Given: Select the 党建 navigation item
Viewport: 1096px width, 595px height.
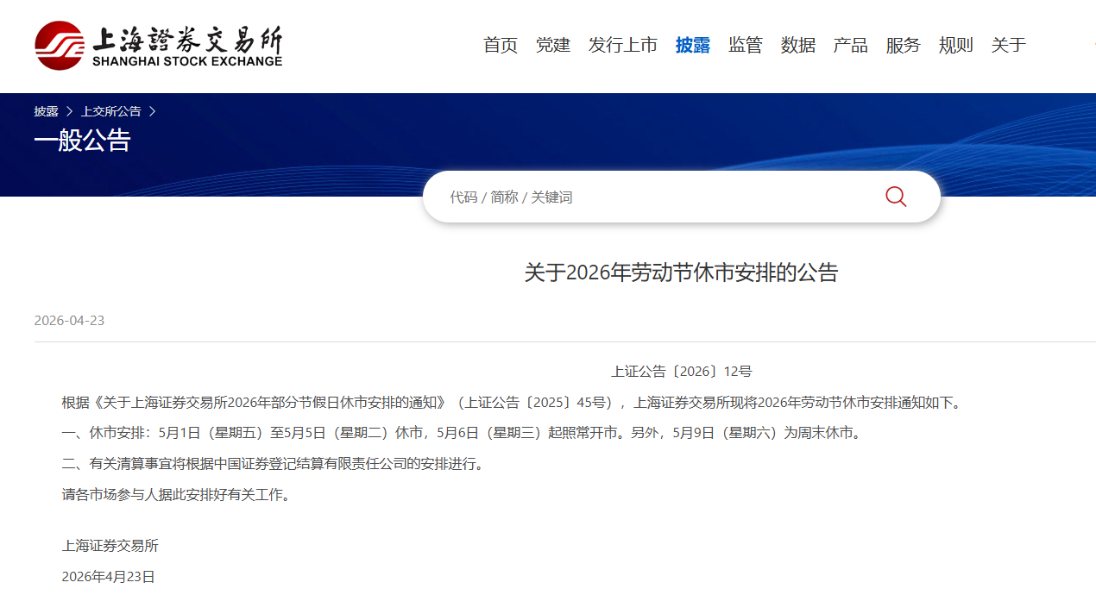Looking at the screenshot, I should (553, 46).
